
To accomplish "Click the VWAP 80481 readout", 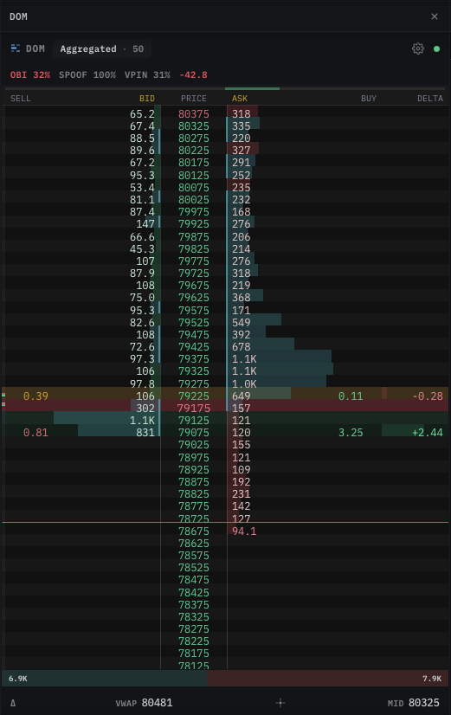I will [144, 703].
